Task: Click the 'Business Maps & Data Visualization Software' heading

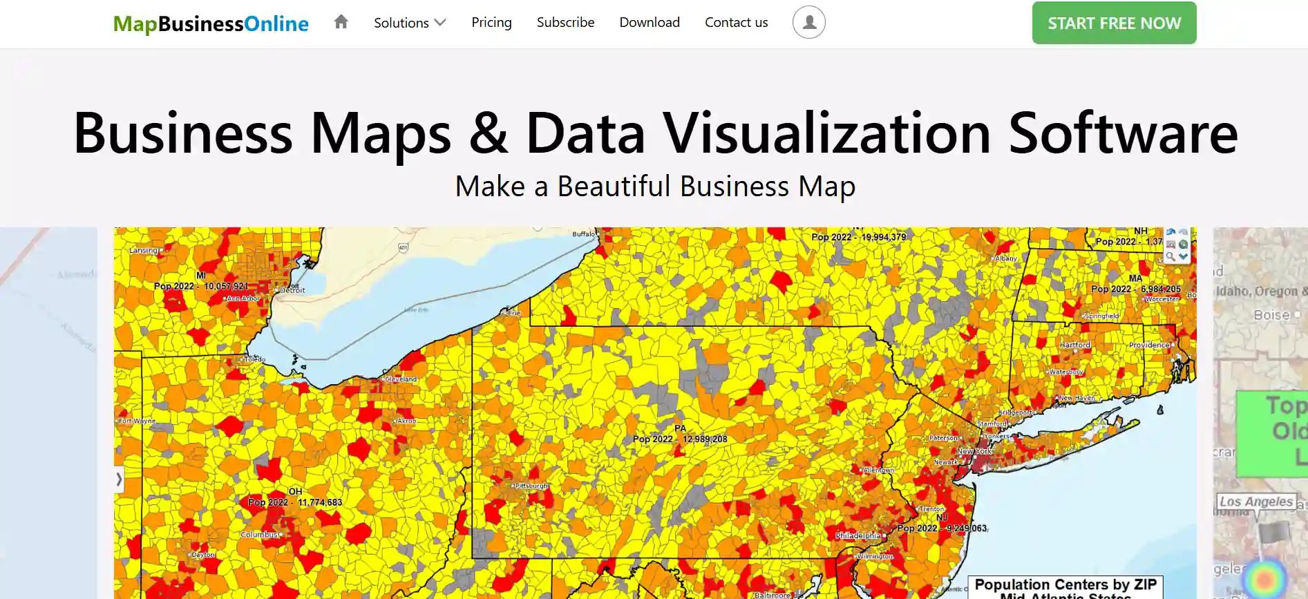Action: (x=655, y=133)
